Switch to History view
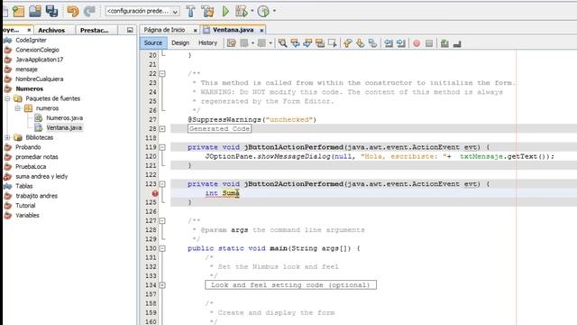 tap(208, 43)
